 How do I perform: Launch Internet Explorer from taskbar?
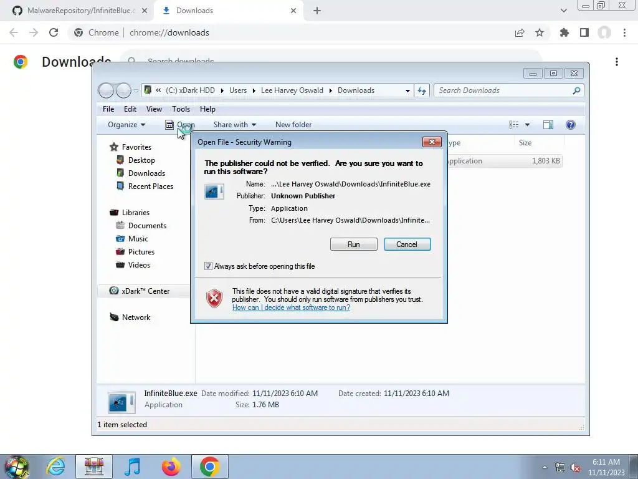click(55, 467)
